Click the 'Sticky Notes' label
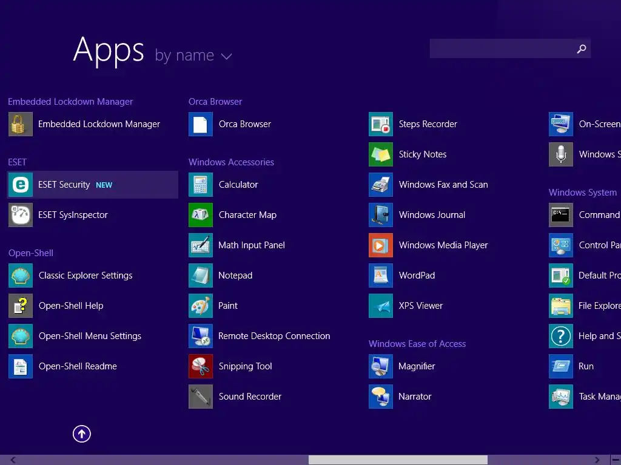Viewport: 621px width, 465px height. (x=423, y=154)
